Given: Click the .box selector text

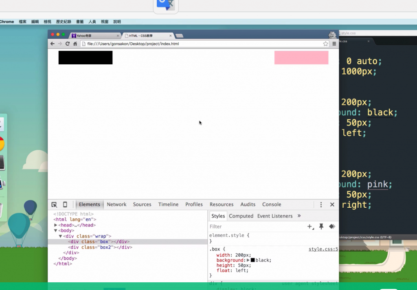Looking at the screenshot, I should pos(215,249).
